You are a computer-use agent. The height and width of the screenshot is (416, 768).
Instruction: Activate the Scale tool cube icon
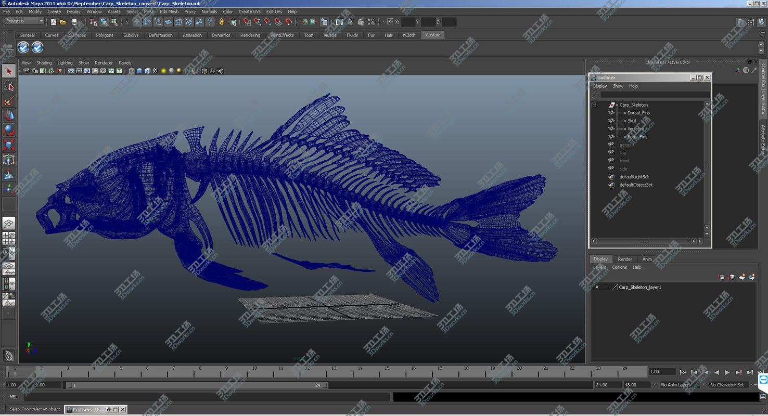coord(9,145)
